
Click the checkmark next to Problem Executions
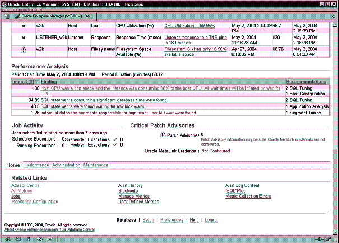[x=115, y=145]
